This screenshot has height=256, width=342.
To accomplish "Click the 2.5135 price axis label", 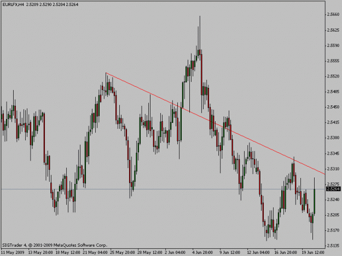I will point(333,246).
